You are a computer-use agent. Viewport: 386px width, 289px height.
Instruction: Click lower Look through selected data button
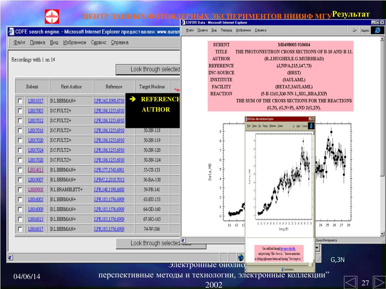click(161, 243)
